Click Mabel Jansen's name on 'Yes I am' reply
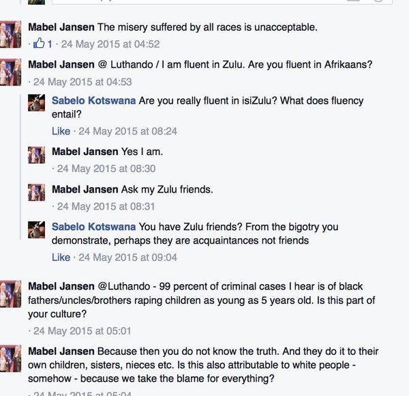The width and height of the screenshot is (409, 396). 85,151
